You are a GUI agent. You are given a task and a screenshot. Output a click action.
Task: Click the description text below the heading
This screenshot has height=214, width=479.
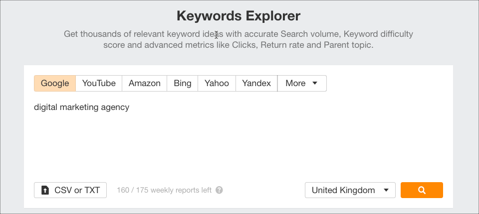pyautogui.click(x=239, y=40)
